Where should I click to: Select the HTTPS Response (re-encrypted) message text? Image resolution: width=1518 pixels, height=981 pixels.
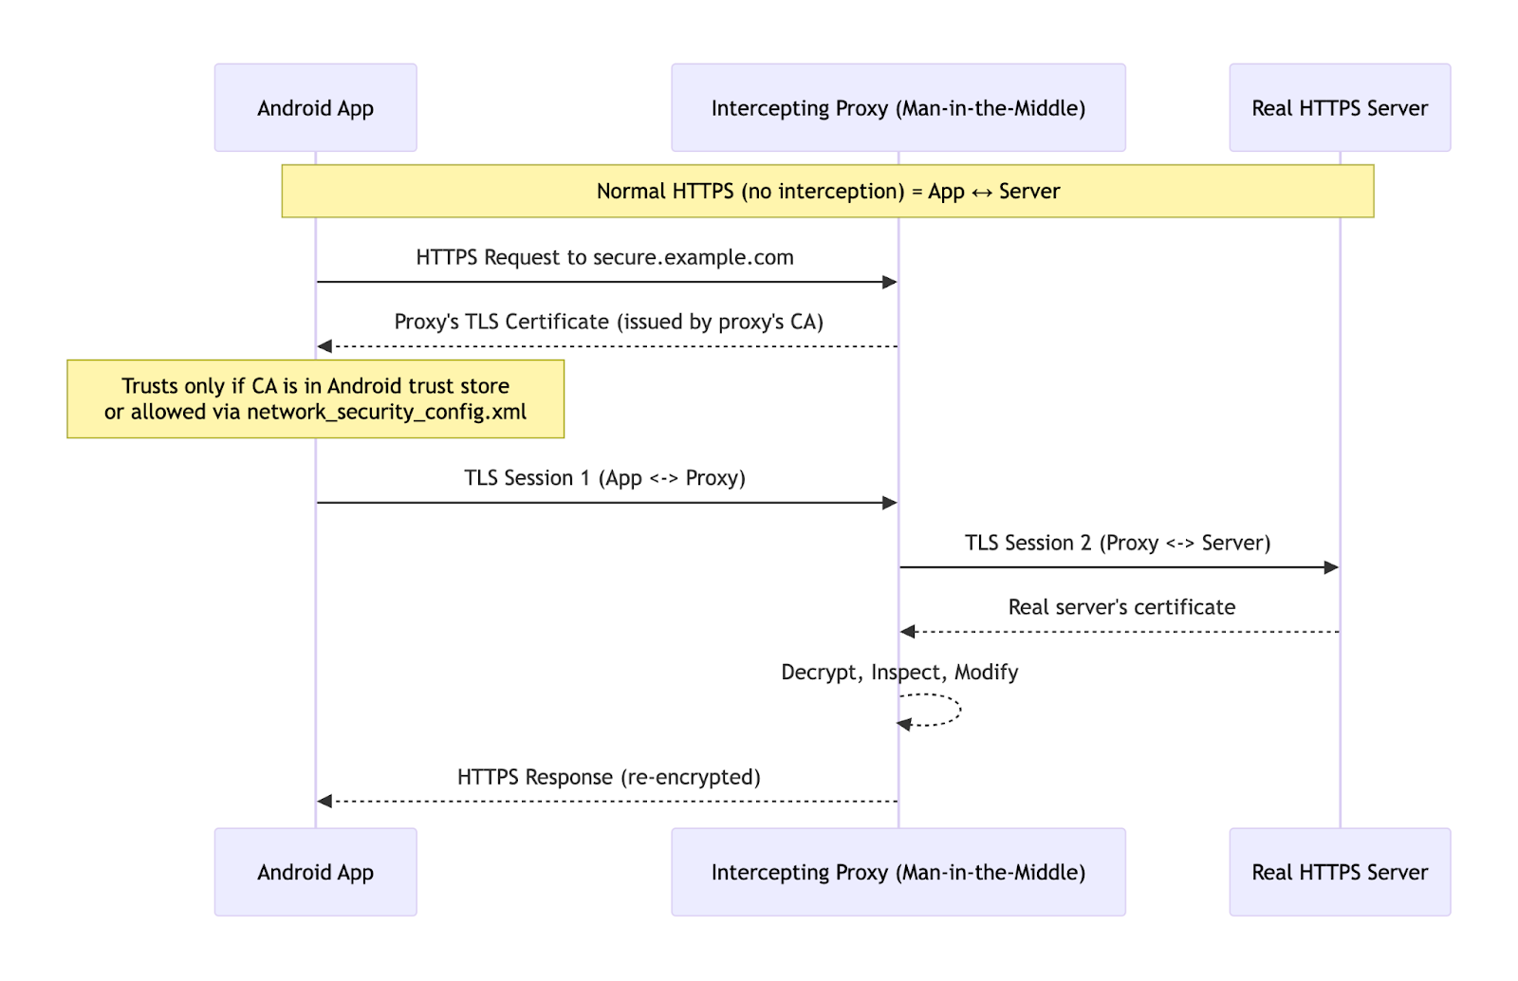[607, 776]
